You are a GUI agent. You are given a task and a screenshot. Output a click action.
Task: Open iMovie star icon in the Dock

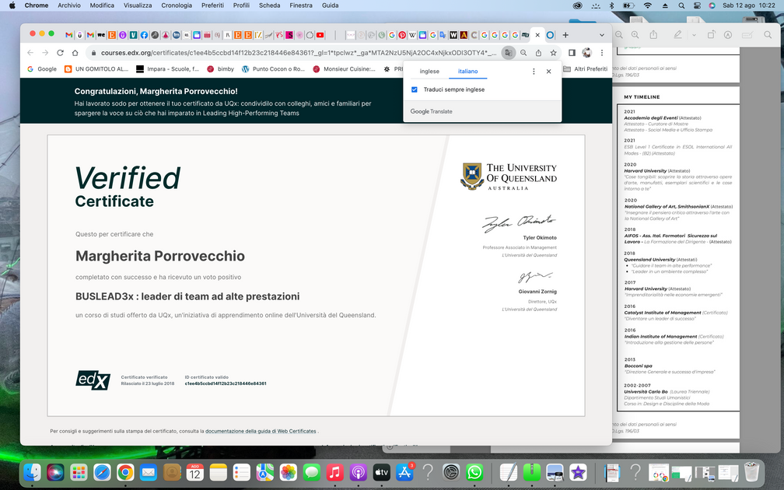click(x=577, y=472)
